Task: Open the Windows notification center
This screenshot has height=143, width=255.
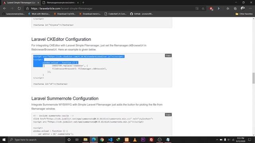Action: [x=250, y=139]
